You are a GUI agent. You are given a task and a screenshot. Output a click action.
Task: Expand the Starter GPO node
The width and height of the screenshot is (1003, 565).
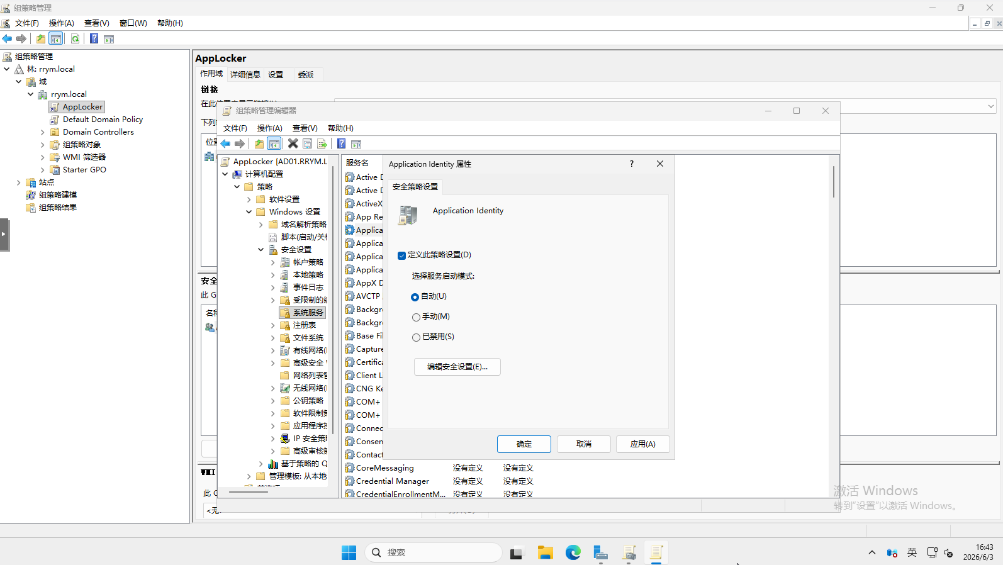(43, 170)
